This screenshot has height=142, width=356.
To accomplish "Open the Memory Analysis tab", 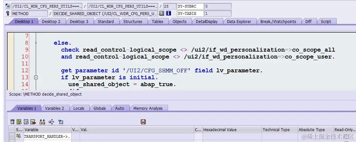I will [148, 108].
